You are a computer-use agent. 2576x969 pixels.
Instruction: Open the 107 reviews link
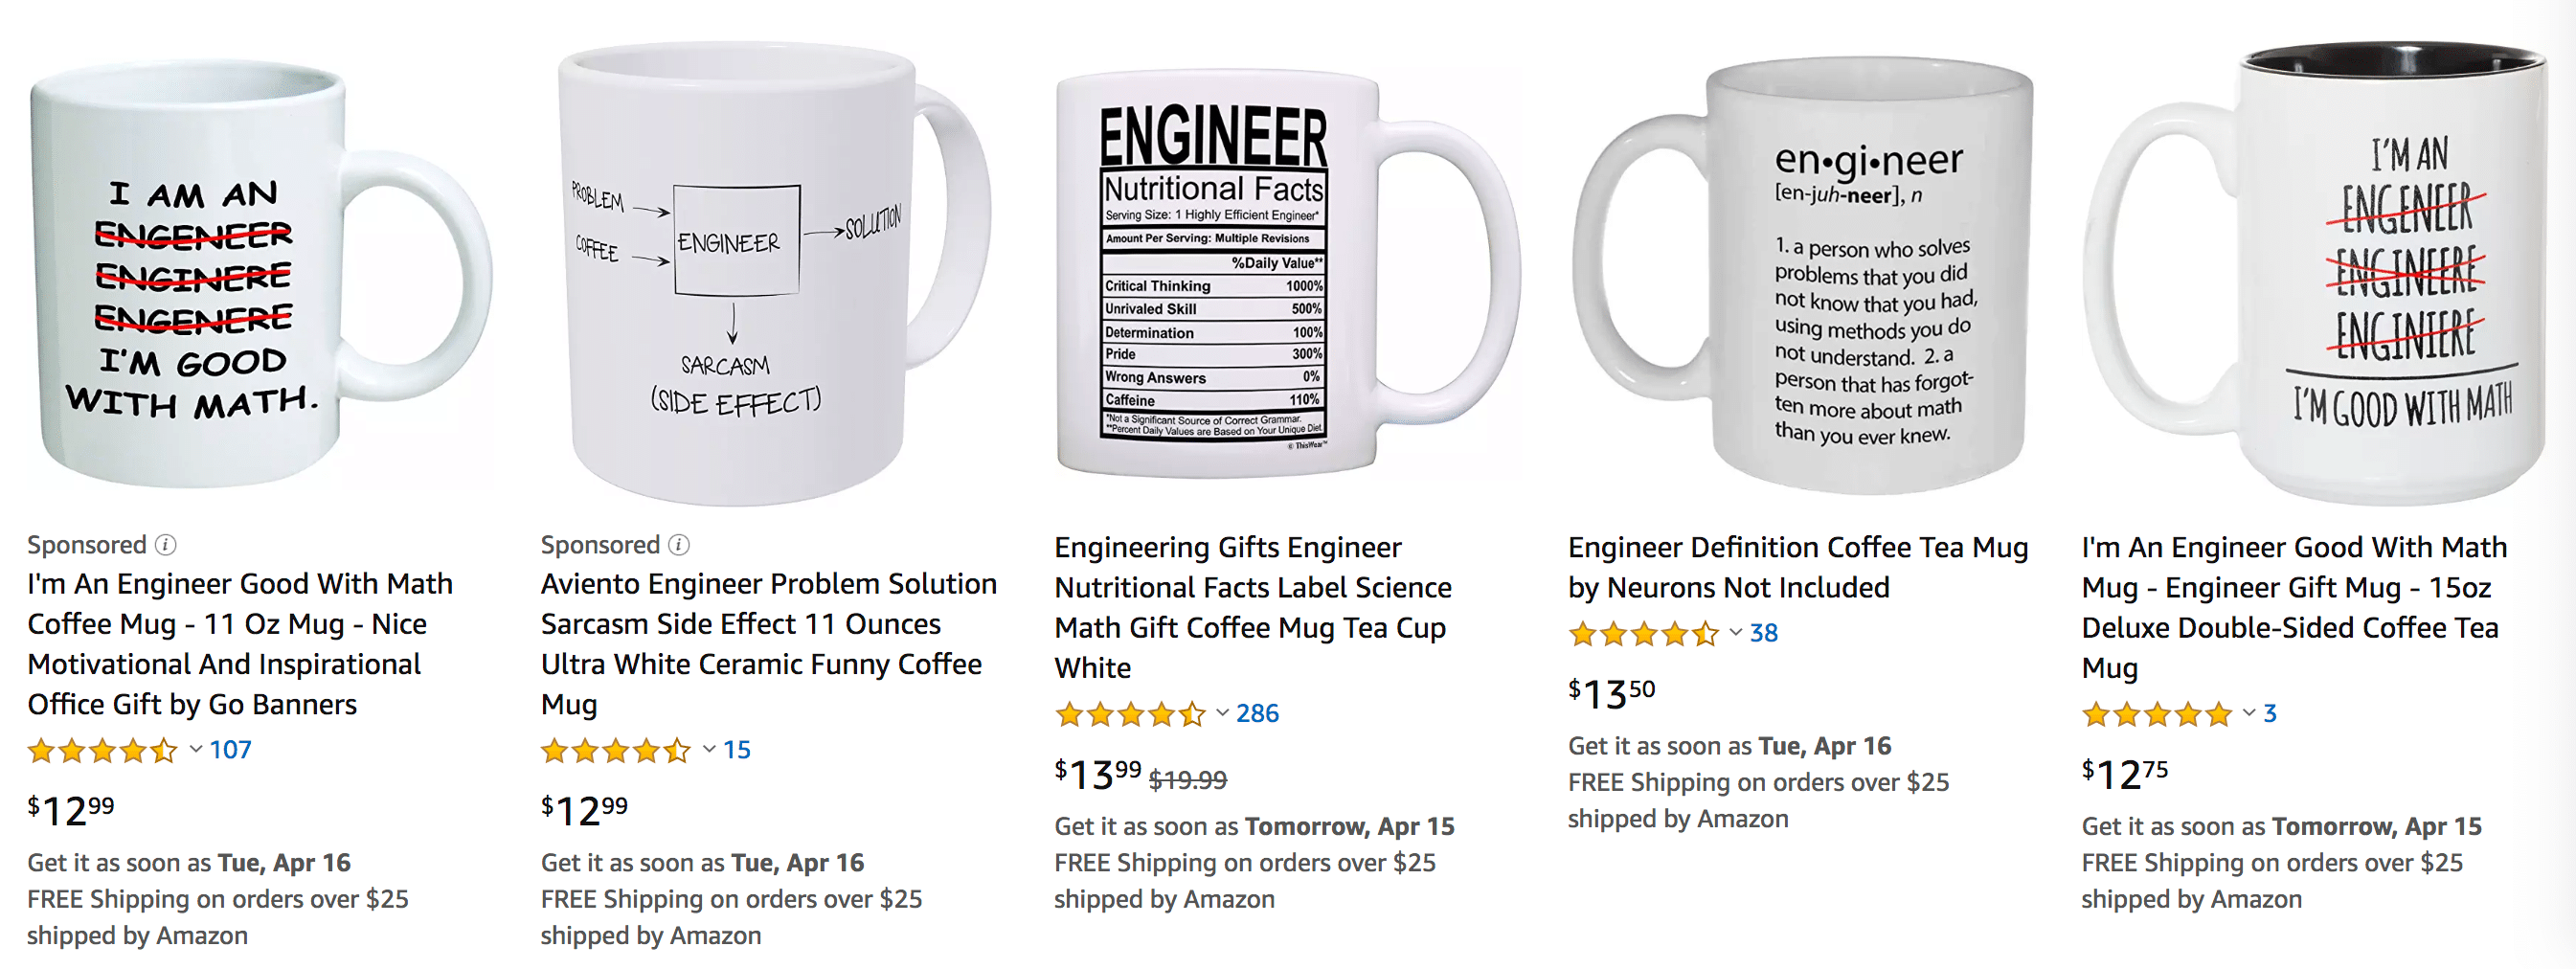tap(230, 750)
